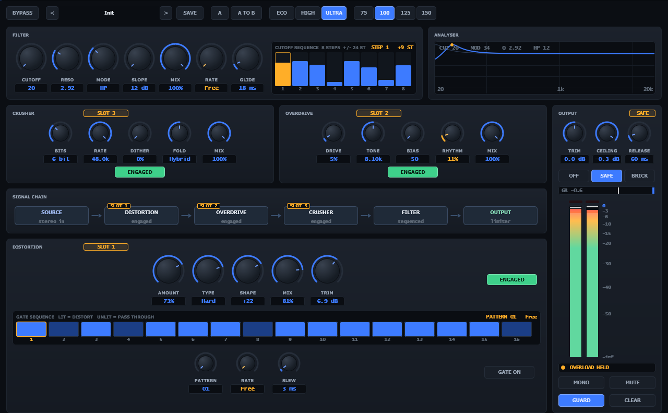Click the gate SLEW knob
The height and width of the screenshot is (413, 668).
pos(289,363)
